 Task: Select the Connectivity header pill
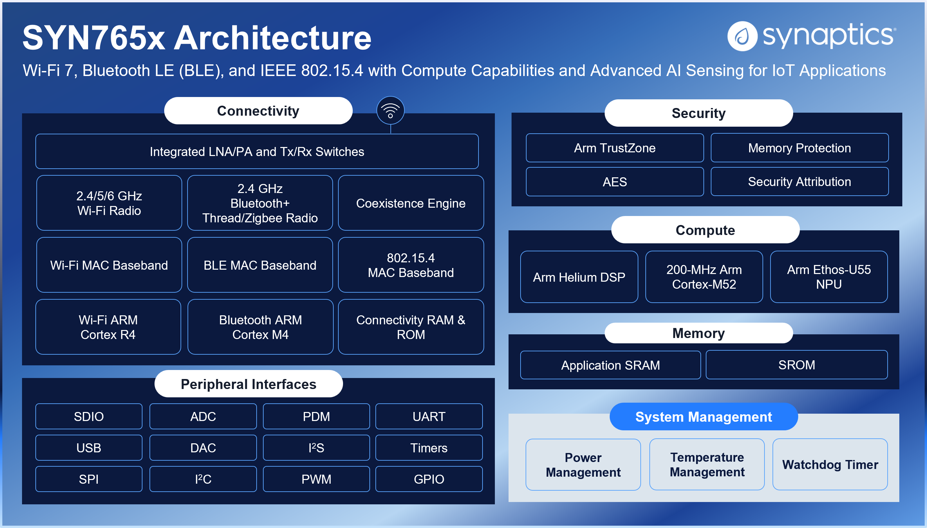(x=258, y=111)
